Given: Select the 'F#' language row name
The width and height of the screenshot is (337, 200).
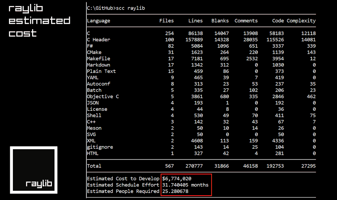Looking at the screenshot, I should [x=90, y=46].
